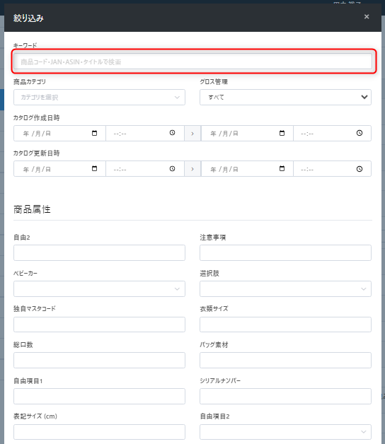Open clock icon for カタログ更新日時 start time
The image size is (385, 444).
coord(173,169)
